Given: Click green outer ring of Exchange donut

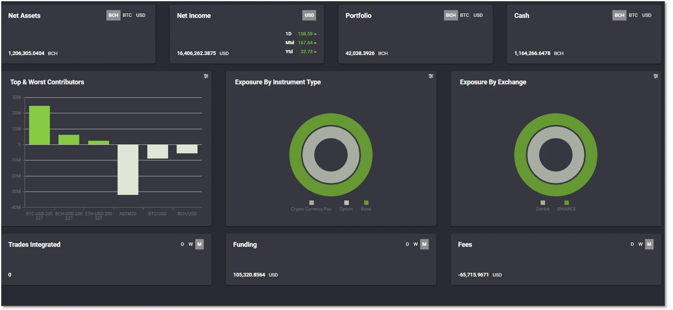Looking at the screenshot, I should [556, 118].
